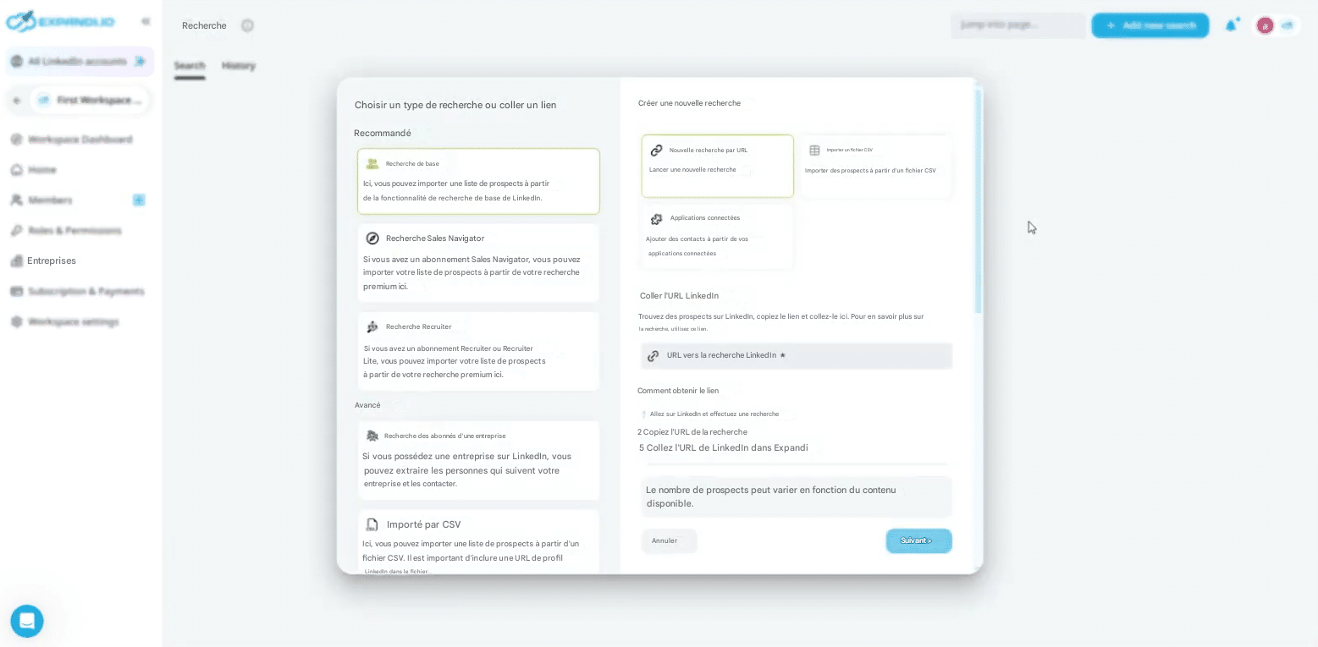Screen dimensions: 1318x647
Task: Click the modal's vertical scrollbar
Action: coord(979,203)
